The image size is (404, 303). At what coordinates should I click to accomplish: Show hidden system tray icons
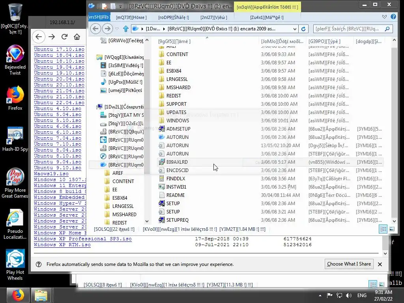coord(320,296)
